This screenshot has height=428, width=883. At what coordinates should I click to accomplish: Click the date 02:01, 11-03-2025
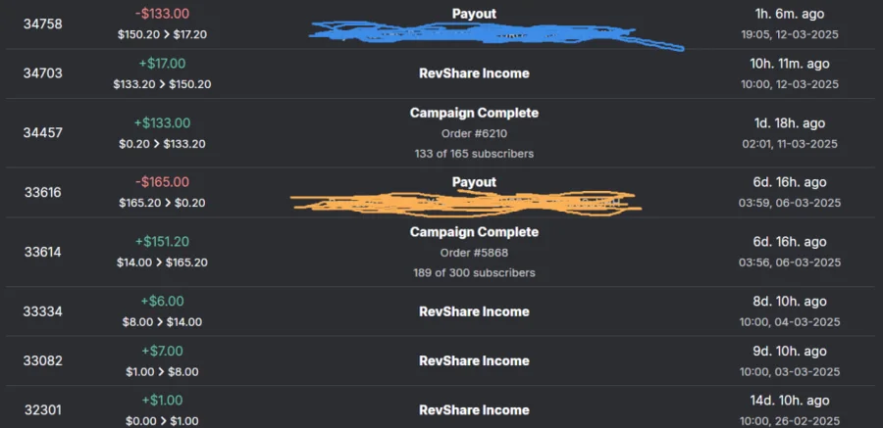[x=789, y=143]
